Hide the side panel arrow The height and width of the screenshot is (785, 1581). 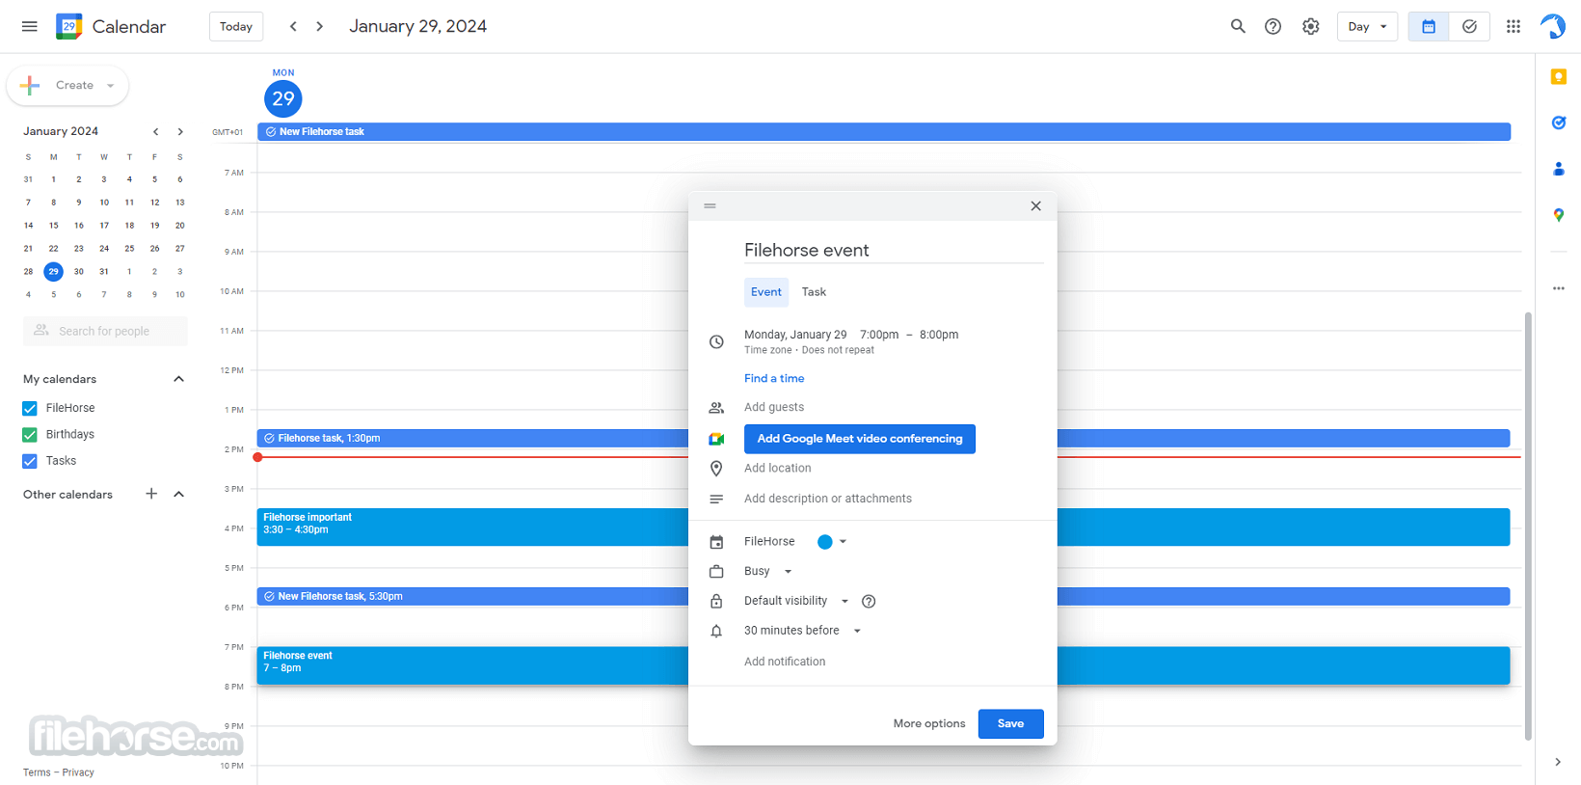[1558, 762]
